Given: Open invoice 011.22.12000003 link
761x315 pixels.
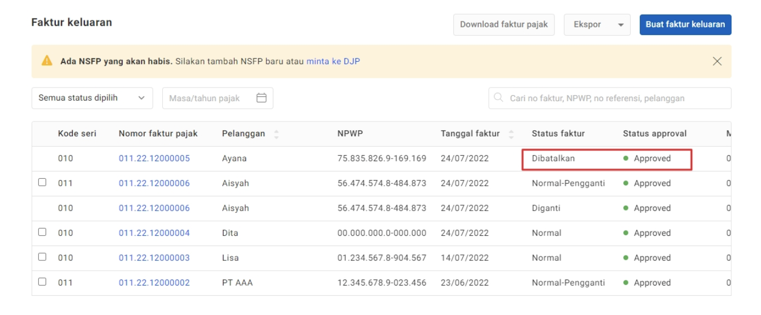Looking at the screenshot, I should (x=154, y=258).
